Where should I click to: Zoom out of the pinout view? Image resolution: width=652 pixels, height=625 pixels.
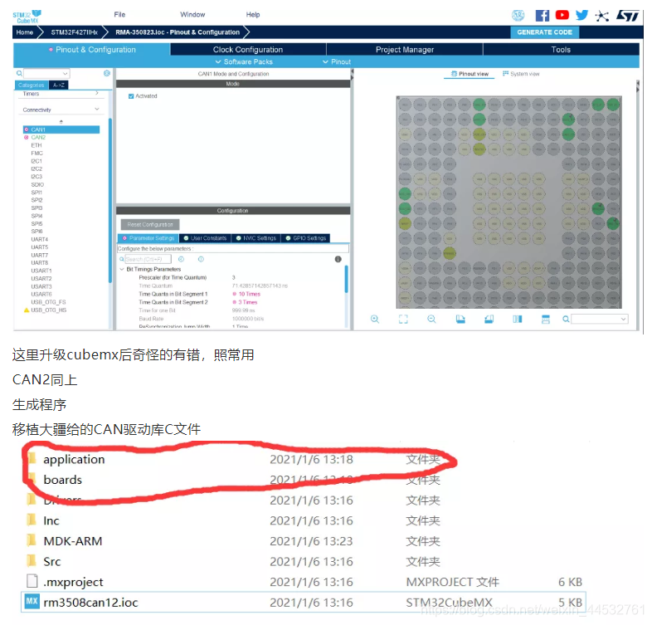point(431,320)
